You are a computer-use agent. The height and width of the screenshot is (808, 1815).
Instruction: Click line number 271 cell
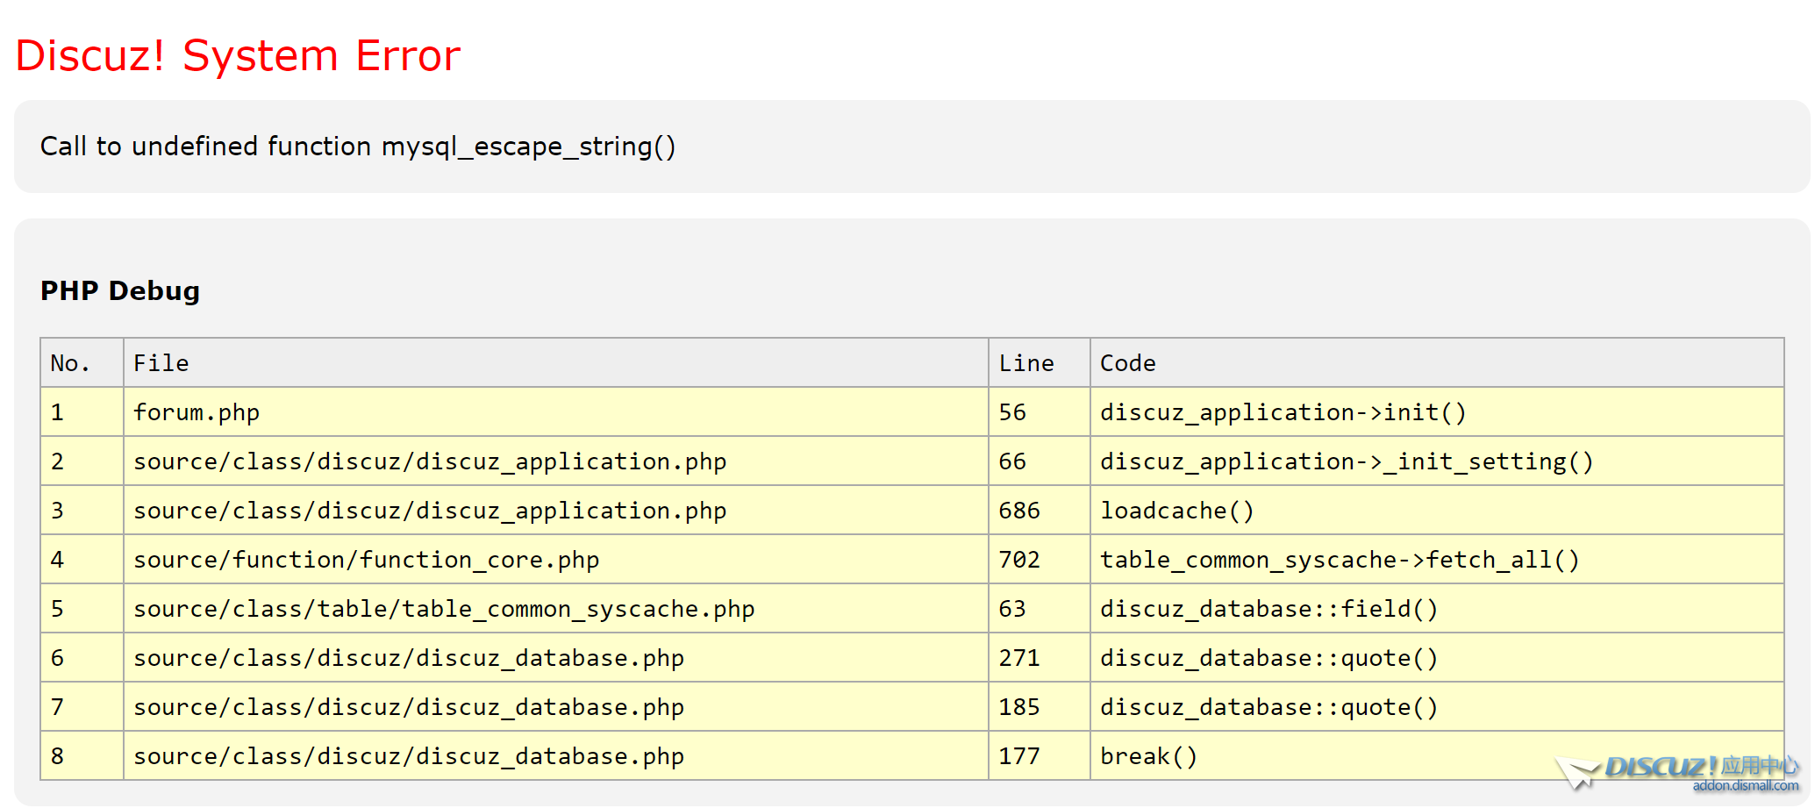click(1019, 658)
